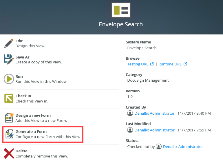Click the external-link icon beside Testing URL
Viewport: 223px width, 163px height.
[x=152, y=64]
